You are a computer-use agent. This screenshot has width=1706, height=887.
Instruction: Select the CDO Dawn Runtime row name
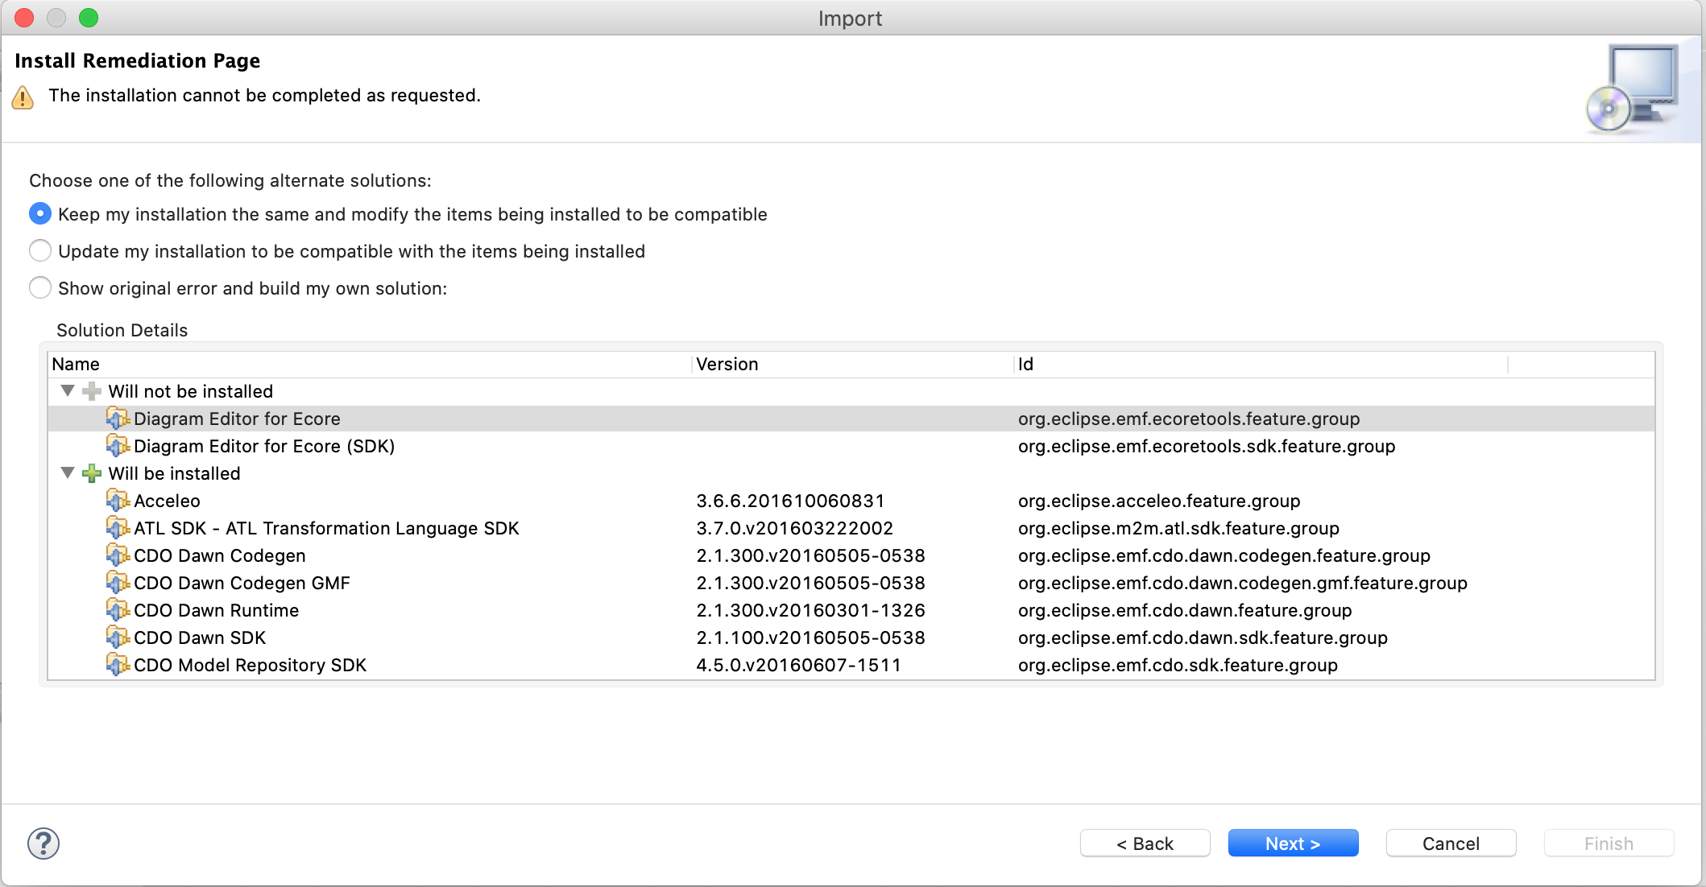point(216,610)
